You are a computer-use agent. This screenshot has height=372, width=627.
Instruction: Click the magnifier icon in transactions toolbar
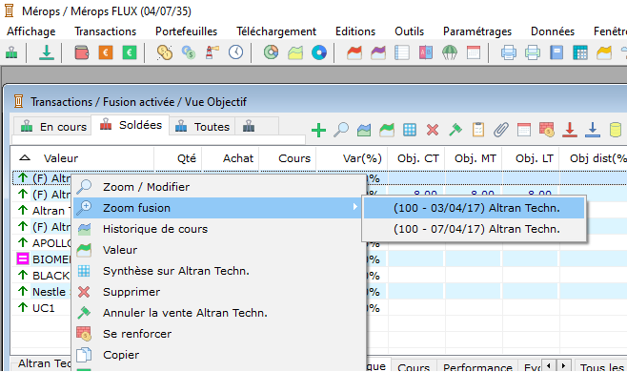pos(341,130)
